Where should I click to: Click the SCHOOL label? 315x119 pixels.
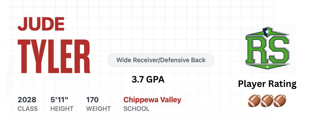point(136,109)
